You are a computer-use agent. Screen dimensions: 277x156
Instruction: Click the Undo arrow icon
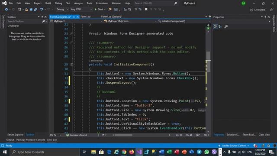click(42, 10)
